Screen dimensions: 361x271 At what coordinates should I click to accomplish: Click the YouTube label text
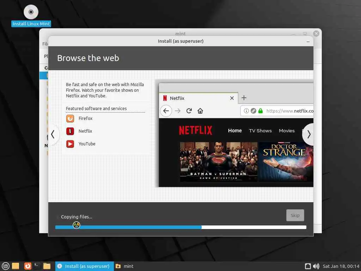coord(87,144)
